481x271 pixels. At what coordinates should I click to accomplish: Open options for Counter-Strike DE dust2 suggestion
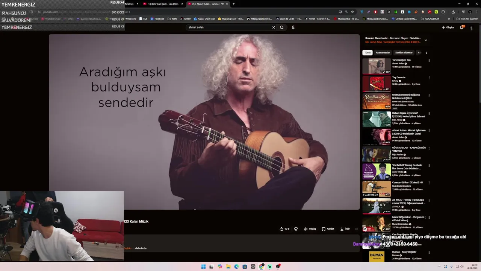[429, 183]
